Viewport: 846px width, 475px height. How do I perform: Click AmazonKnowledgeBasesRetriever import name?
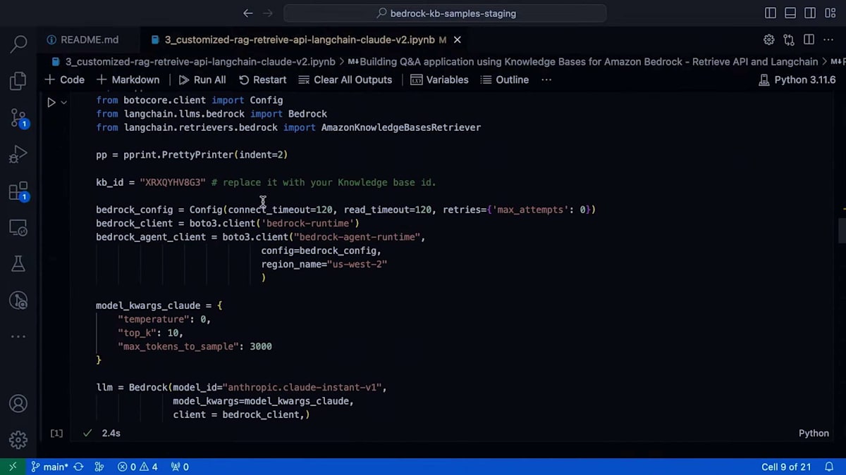(x=401, y=127)
